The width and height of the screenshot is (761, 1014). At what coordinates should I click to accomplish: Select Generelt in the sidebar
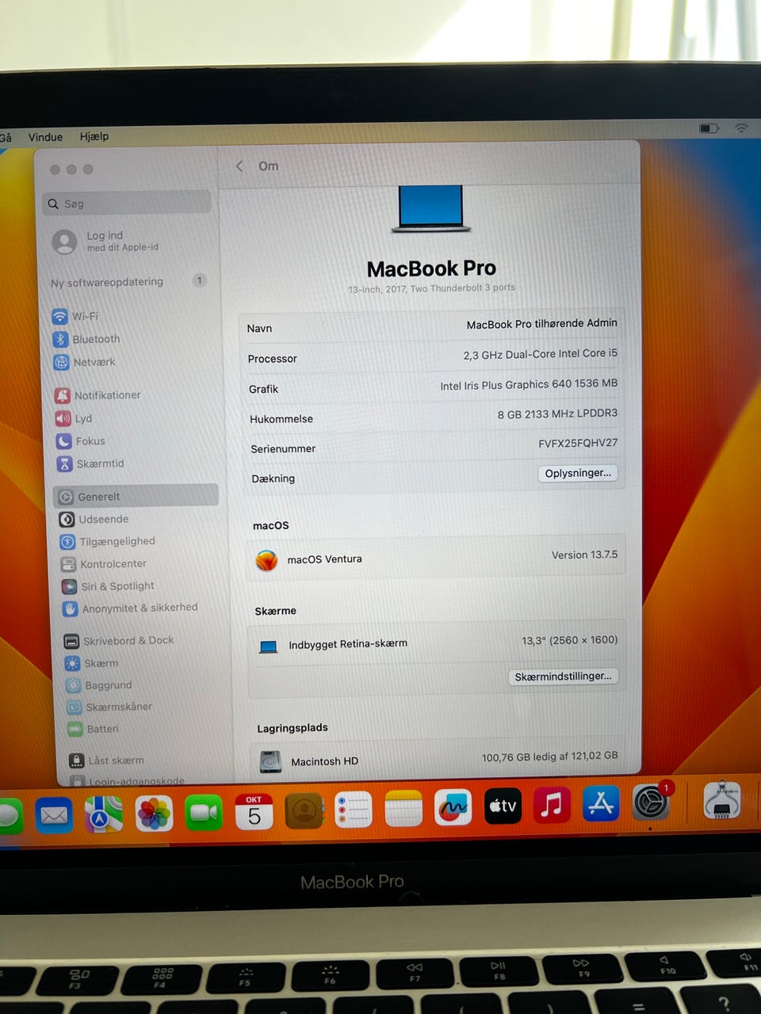pyautogui.click(x=136, y=497)
